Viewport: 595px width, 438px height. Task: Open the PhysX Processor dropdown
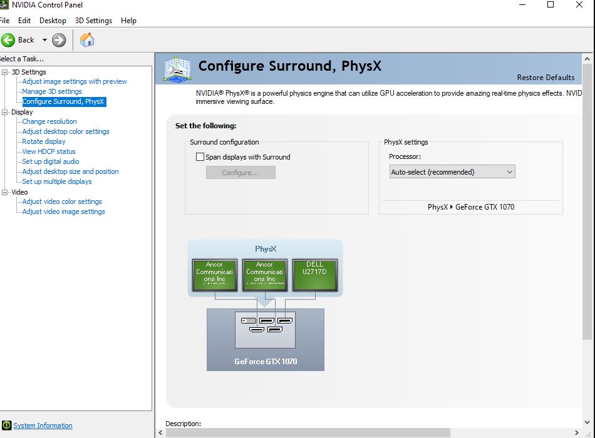(452, 172)
